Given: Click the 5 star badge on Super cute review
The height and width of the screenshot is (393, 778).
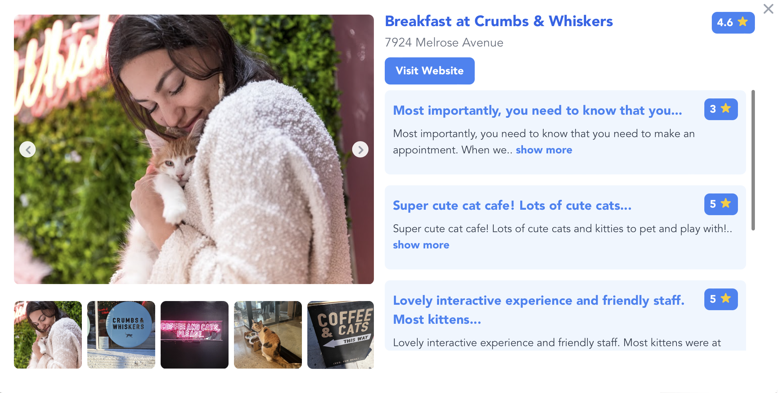Looking at the screenshot, I should tap(721, 204).
